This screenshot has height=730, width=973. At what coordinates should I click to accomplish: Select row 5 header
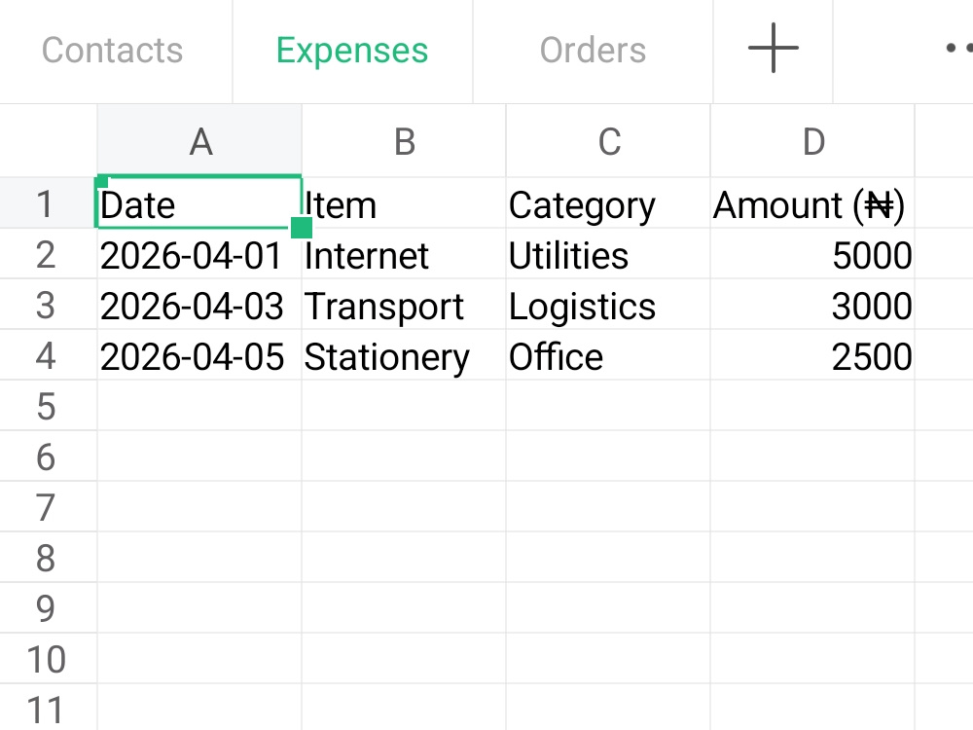pos(48,405)
